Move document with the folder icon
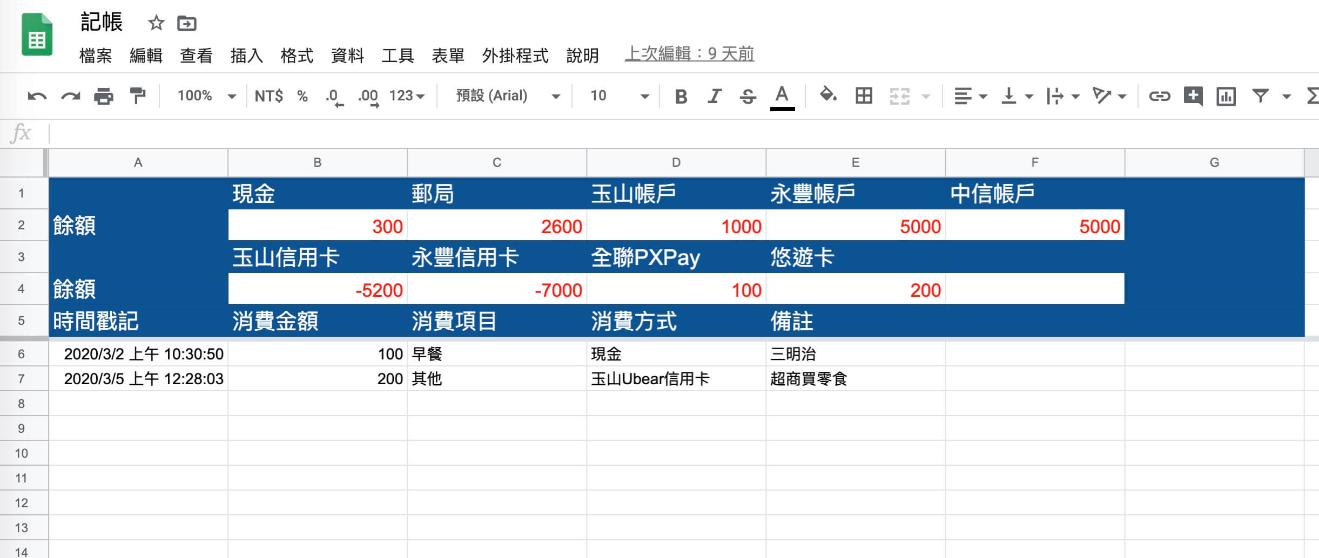Screen dimensions: 1319x558 [187, 23]
